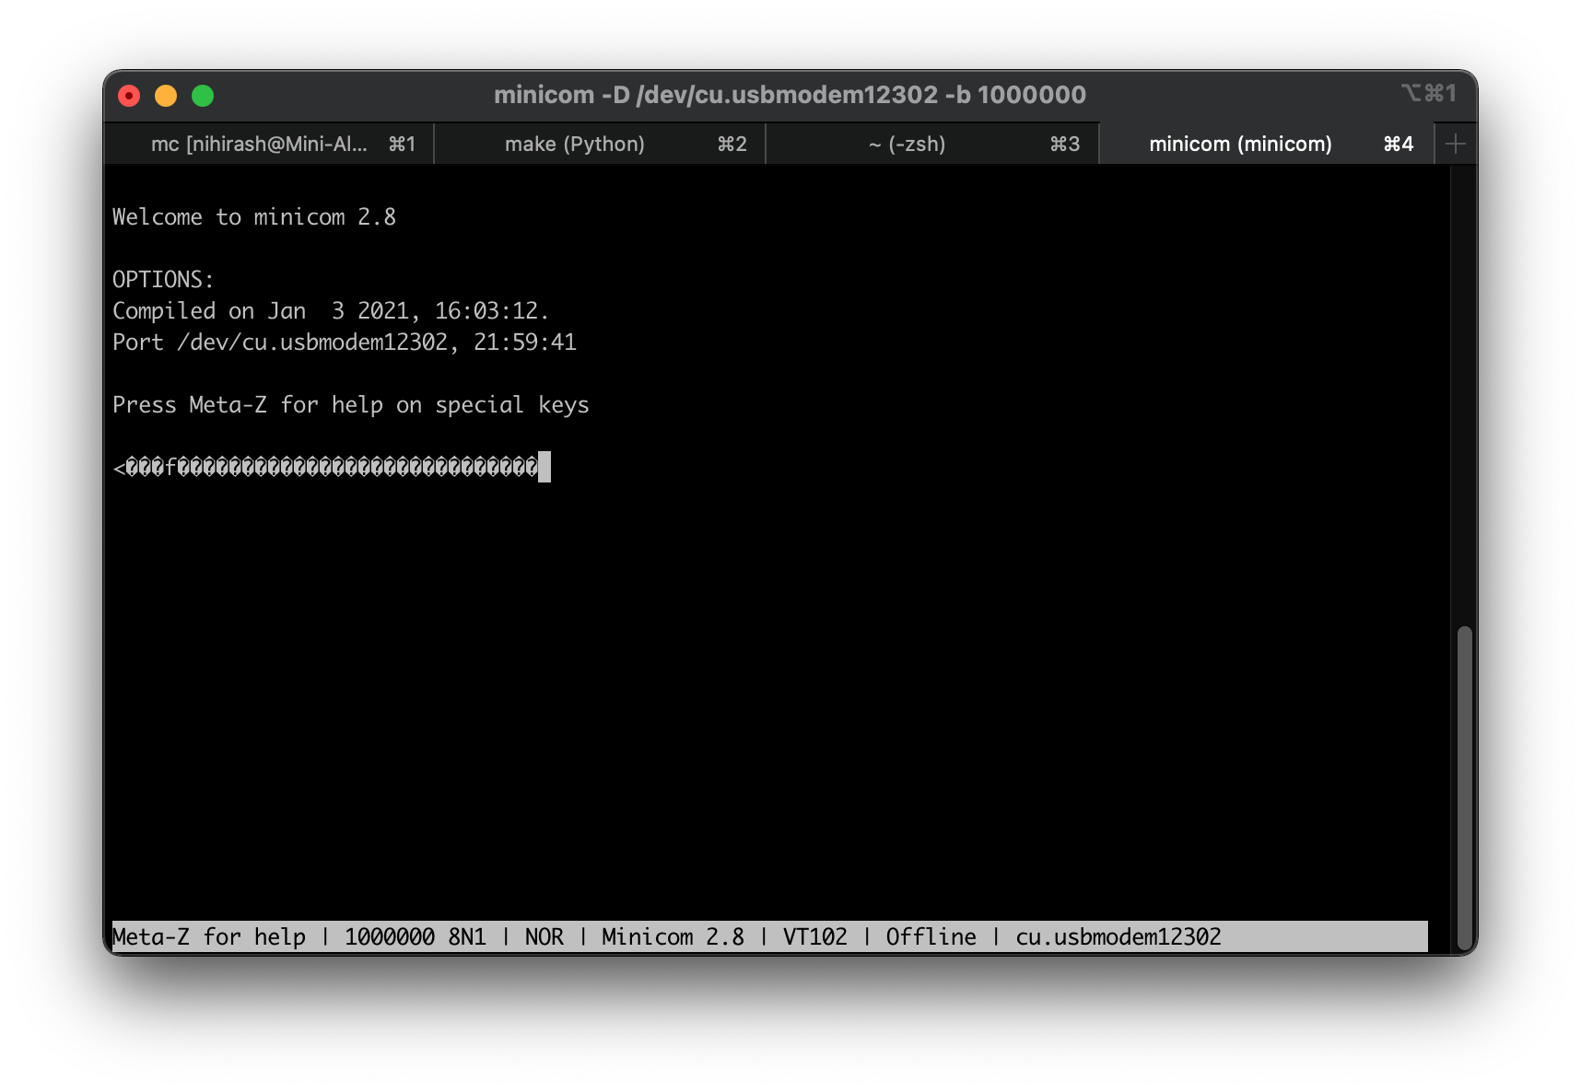Click 'Meta-Z for help' in status bar
1581x1092 pixels.
(209, 937)
